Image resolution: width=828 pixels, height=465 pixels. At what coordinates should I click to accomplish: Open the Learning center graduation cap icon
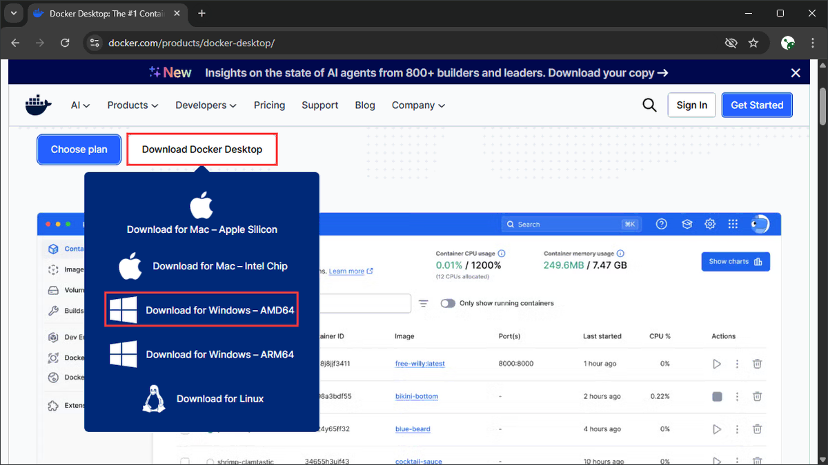click(x=687, y=224)
